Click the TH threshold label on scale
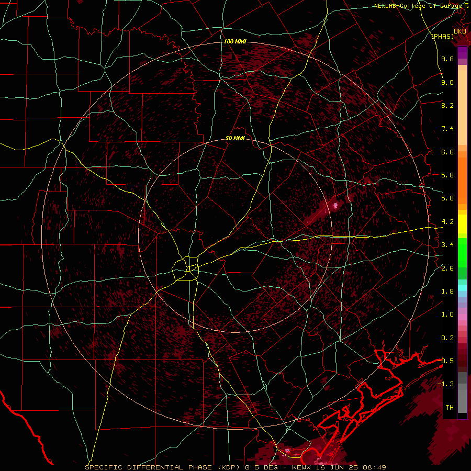 [x=450, y=408]
